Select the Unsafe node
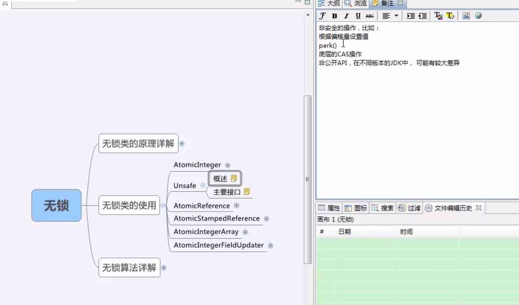The height and width of the screenshot is (305, 519). click(x=185, y=186)
